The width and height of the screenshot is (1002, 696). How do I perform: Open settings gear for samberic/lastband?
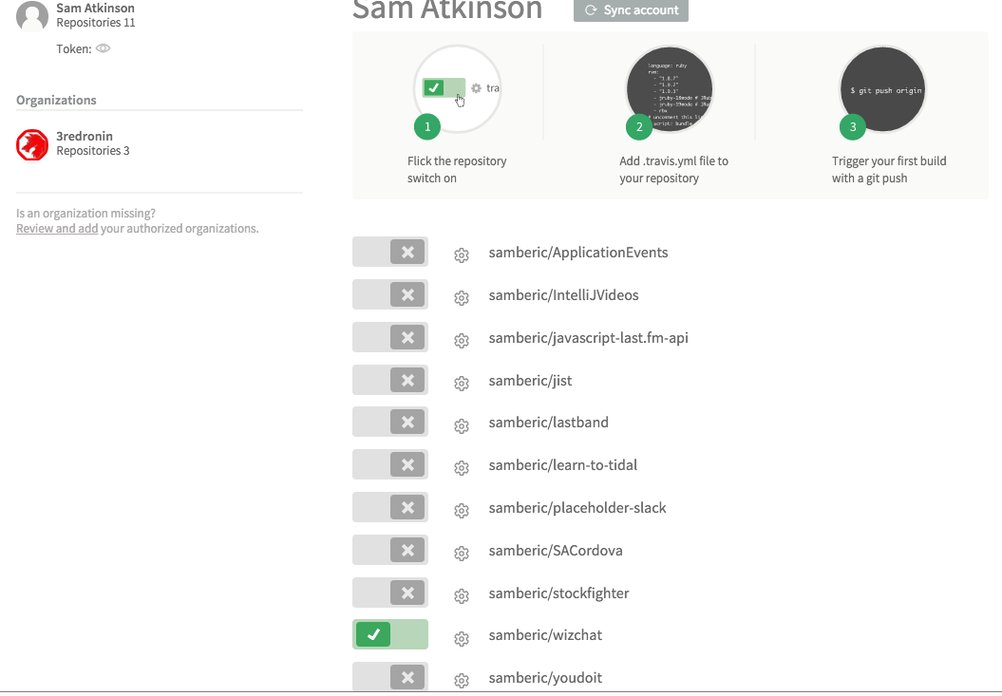462,426
